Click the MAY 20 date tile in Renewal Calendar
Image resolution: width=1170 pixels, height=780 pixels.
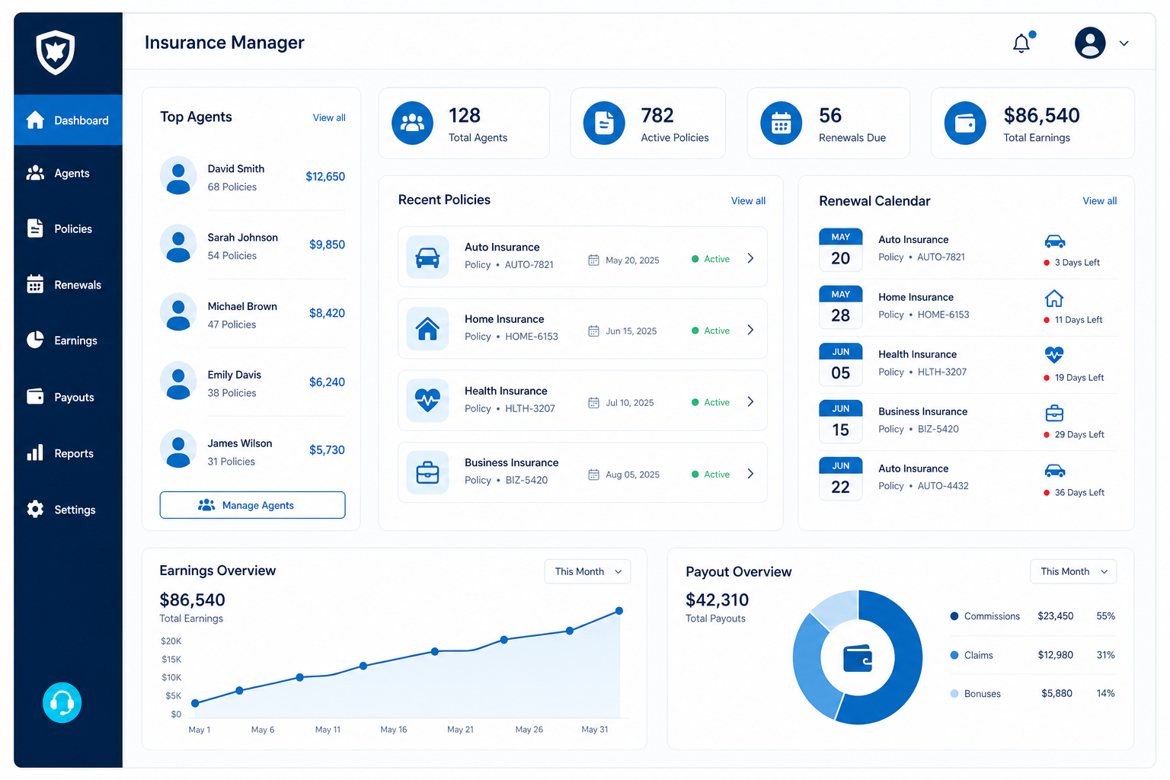[x=841, y=250]
